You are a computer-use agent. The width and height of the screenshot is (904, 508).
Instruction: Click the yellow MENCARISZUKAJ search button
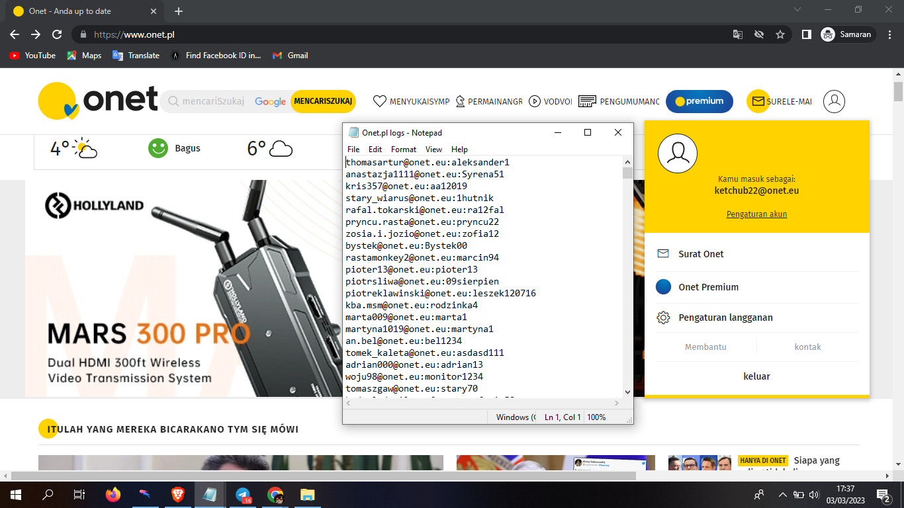click(323, 101)
